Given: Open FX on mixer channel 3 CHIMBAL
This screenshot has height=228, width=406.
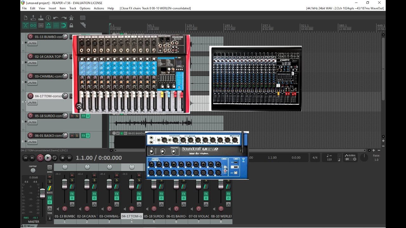Looking at the screenshot, I should [117, 194].
